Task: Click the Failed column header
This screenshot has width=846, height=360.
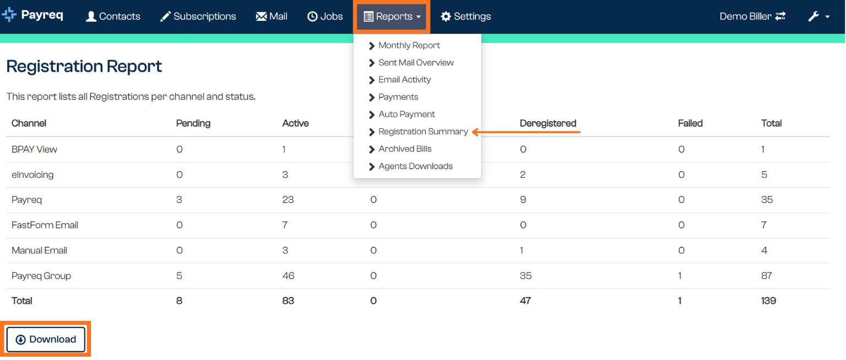Action: (x=690, y=123)
